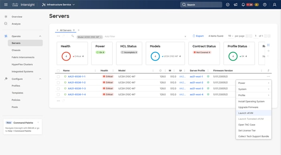Select the AA21-6536-1-1 row checkbox
The width and height of the screenshot is (281, 155).
[58, 76]
